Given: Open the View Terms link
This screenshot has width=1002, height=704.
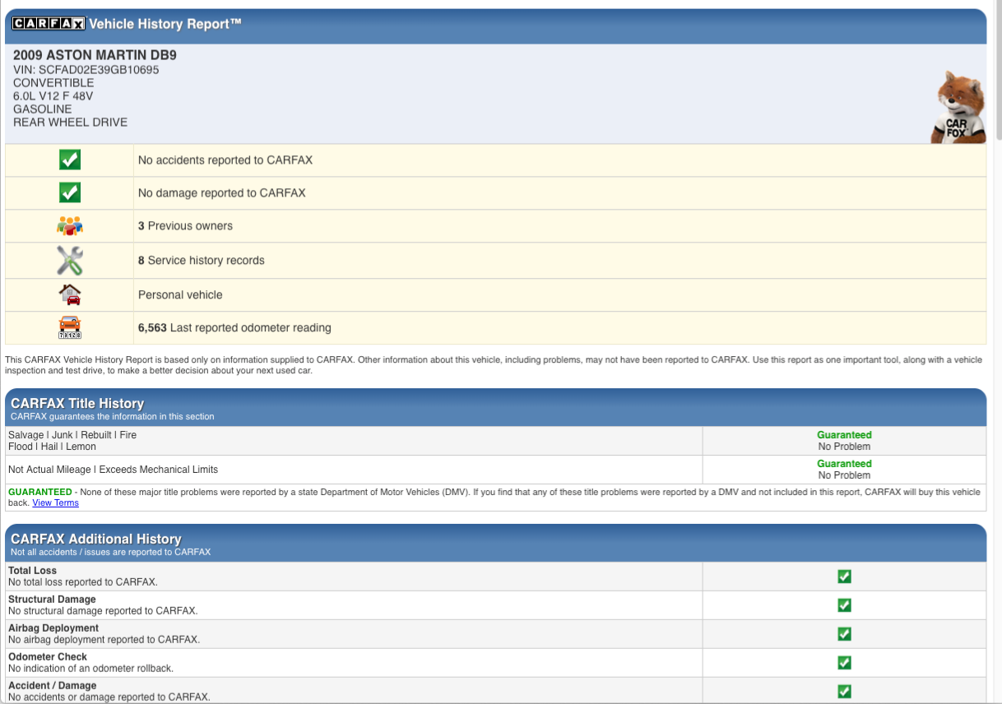Looking at the screenshot, I should 55,503.
